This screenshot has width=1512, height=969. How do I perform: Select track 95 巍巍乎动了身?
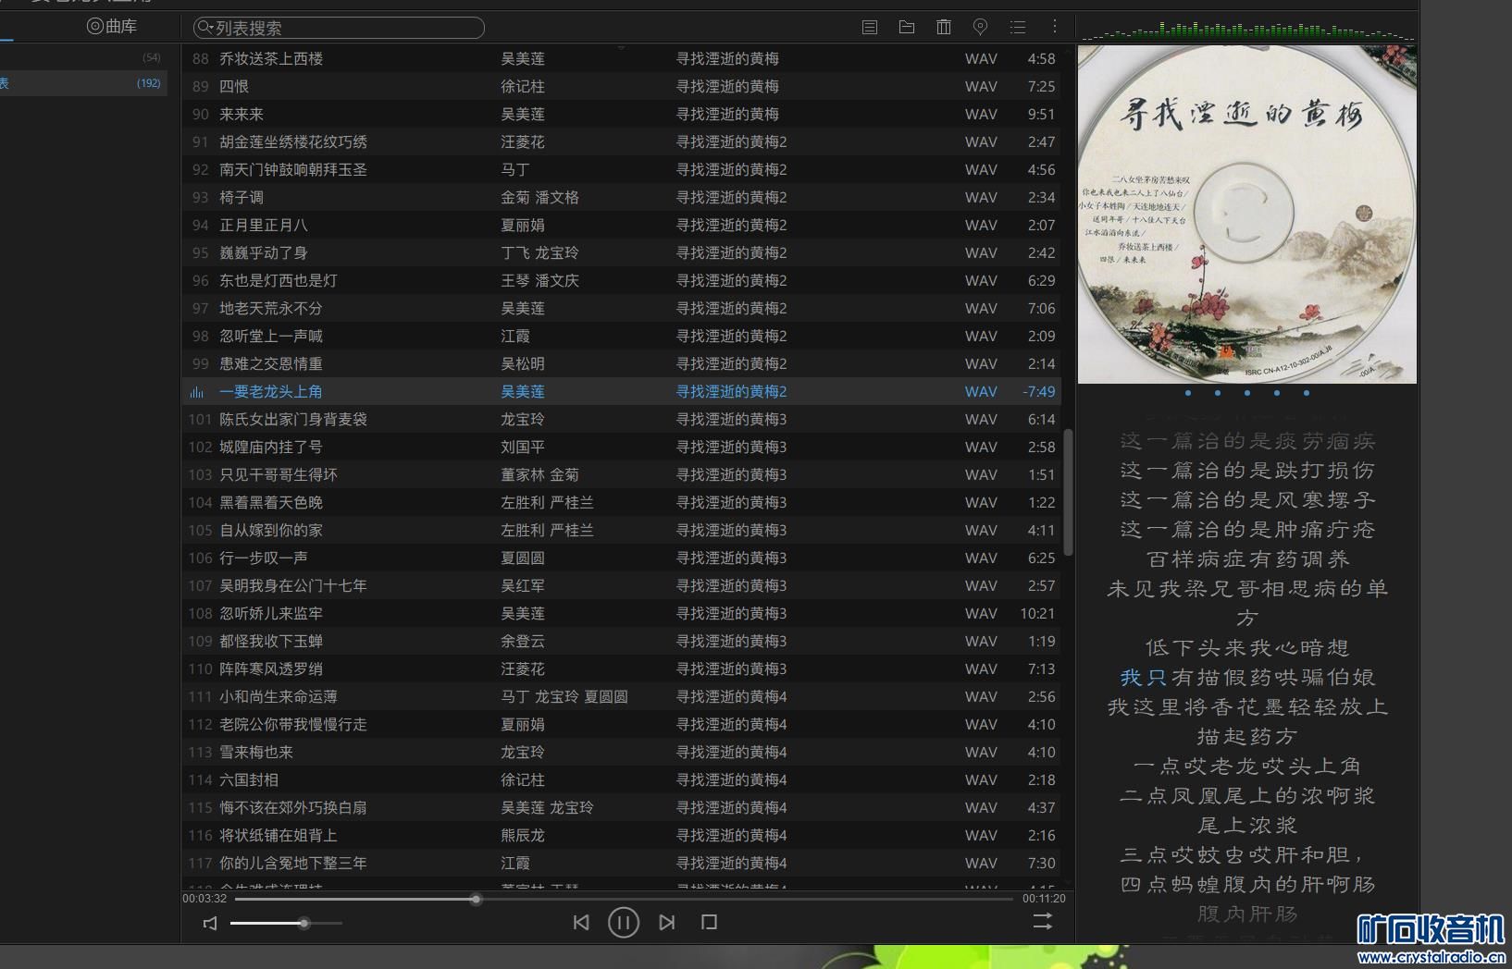tap(621, 252)
